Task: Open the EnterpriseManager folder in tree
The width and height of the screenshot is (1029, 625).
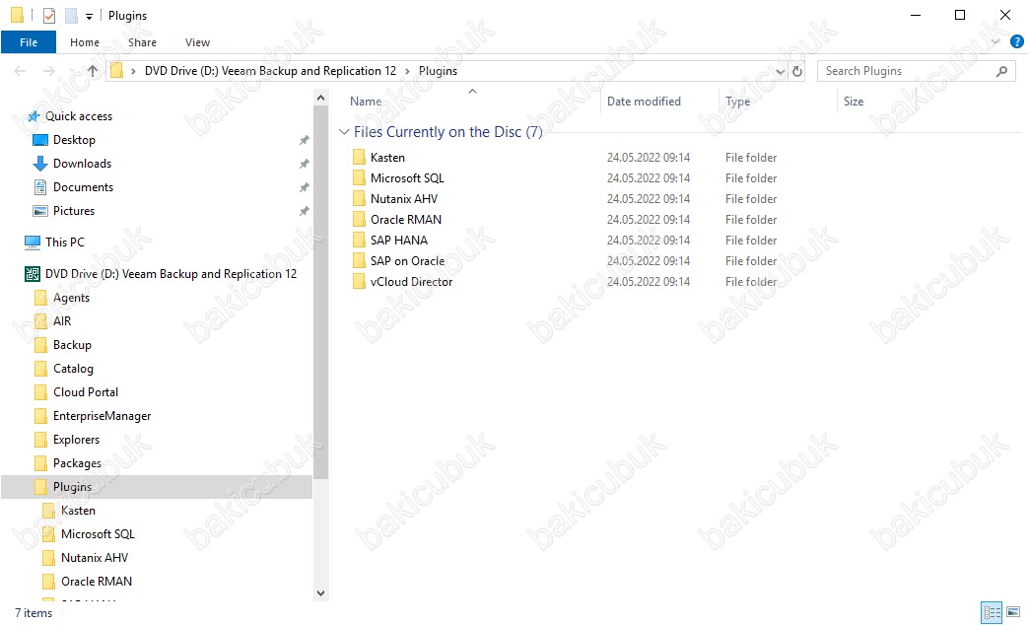Action: point(102,416)
